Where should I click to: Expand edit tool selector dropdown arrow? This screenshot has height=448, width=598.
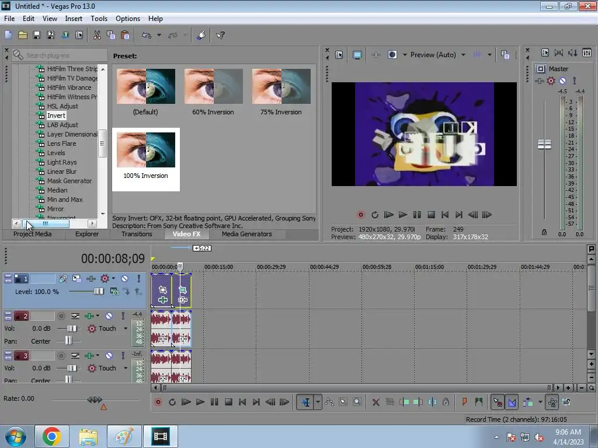point(318,402)
